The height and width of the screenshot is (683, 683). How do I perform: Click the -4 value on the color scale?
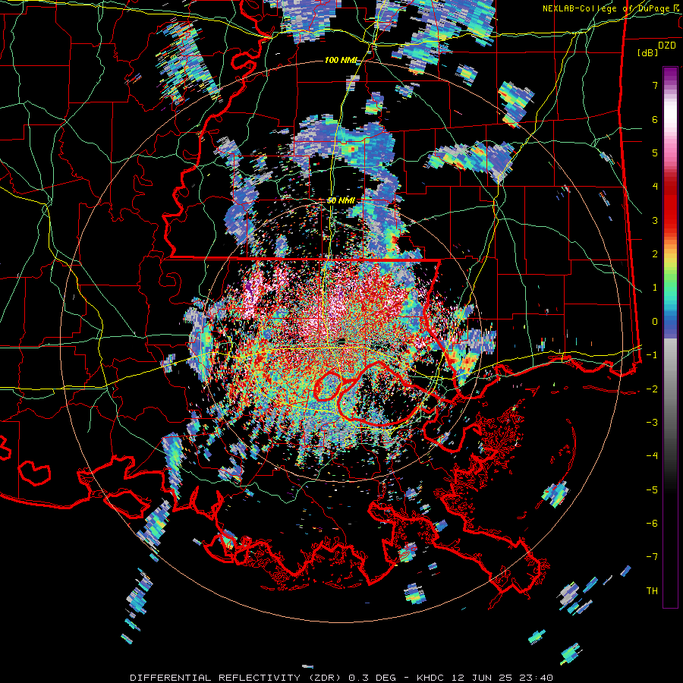[x=652, y=456]
